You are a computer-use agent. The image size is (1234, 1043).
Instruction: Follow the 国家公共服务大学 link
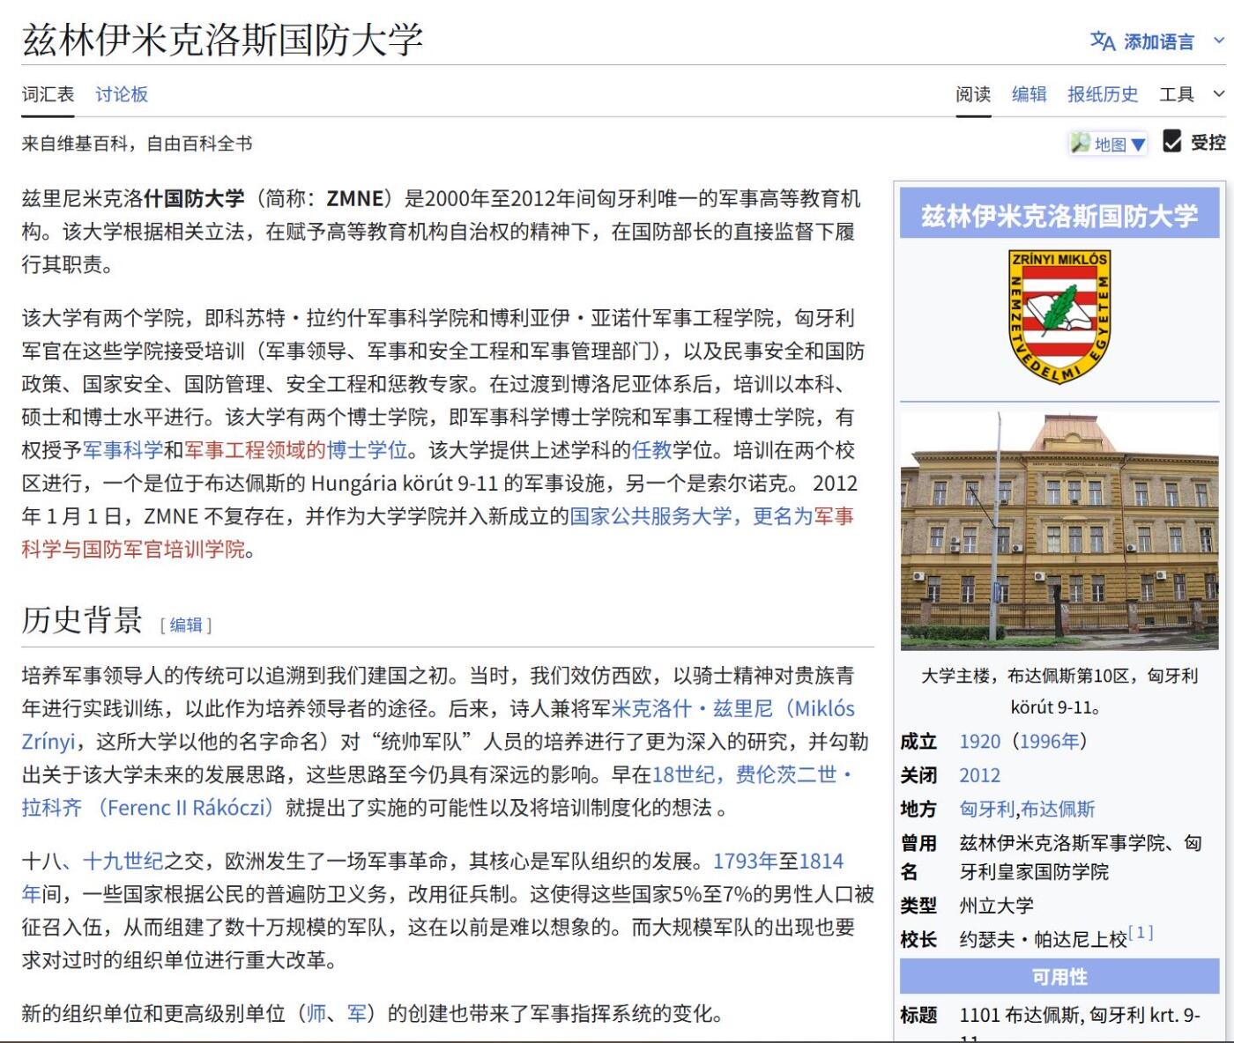tap(650, 516)
